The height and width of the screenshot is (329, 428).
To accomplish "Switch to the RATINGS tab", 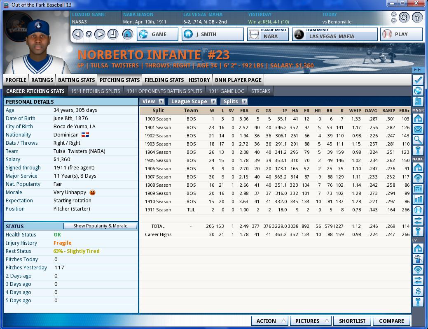I will click(42, 80).
